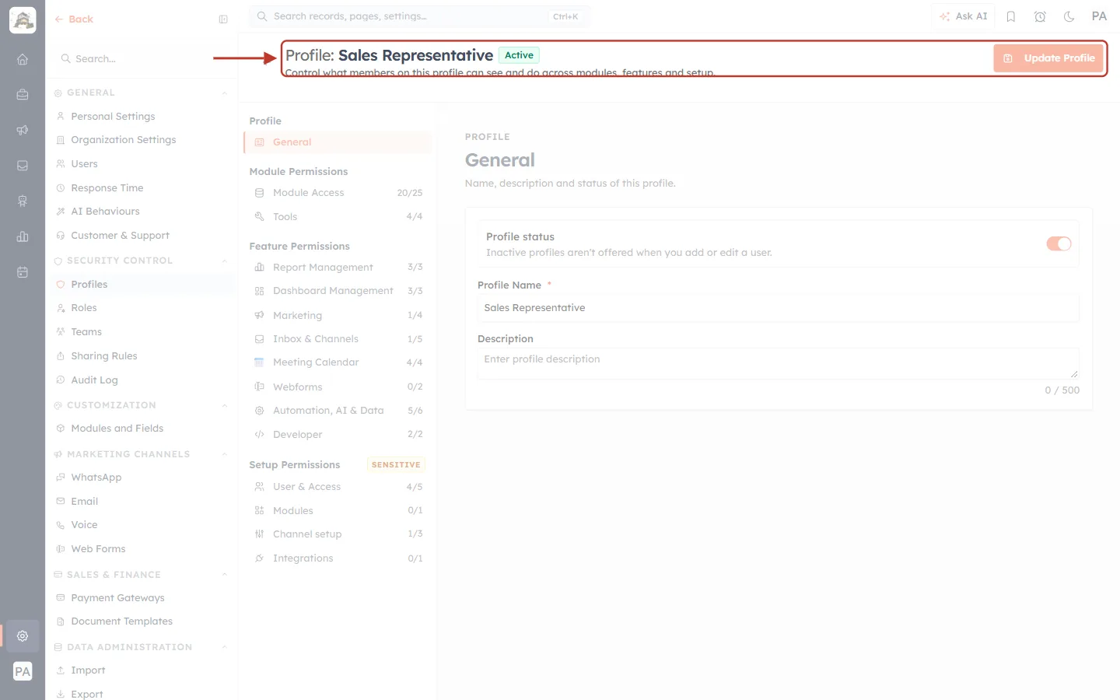1120x700 pixels.
Task: Collapse sidebar using panel icon near Back
Action: pos(223,19)
